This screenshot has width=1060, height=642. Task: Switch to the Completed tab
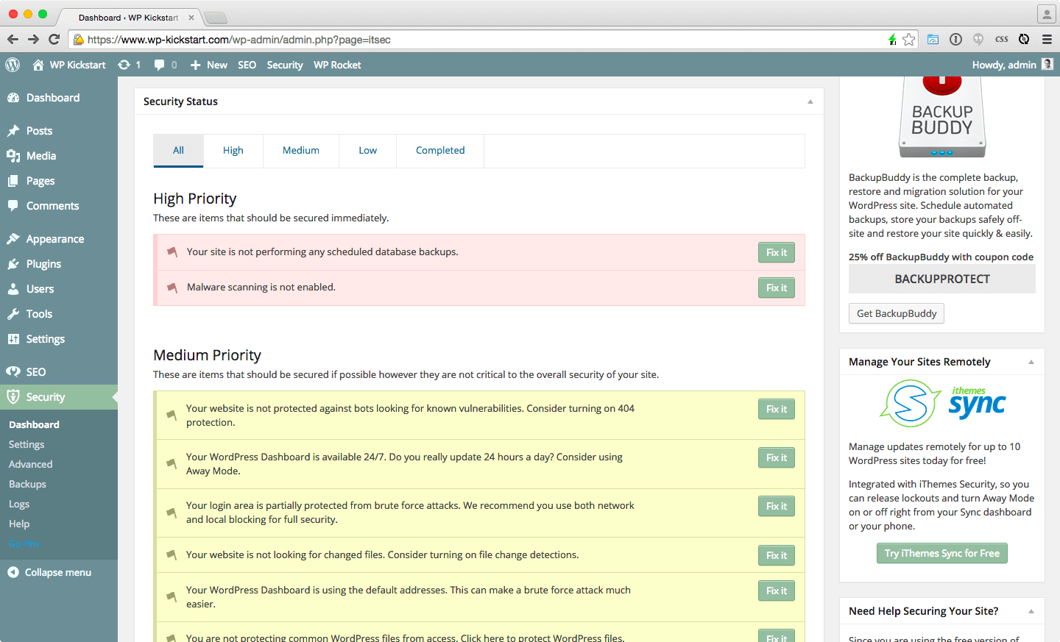tap(440, 150)
